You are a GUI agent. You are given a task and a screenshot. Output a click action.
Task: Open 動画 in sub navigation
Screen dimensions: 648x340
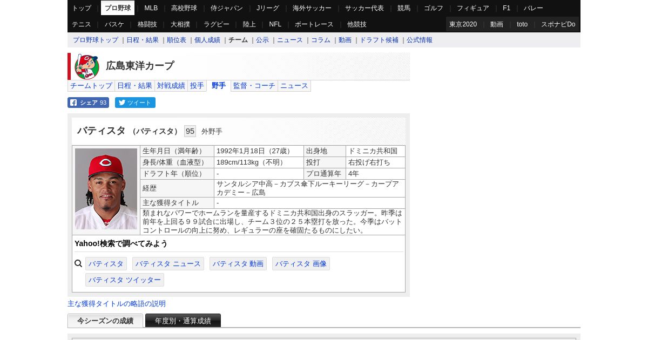pos(345,40)
